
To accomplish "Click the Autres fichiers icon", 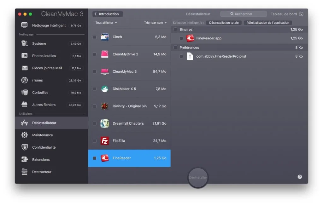I will (24, 105).
